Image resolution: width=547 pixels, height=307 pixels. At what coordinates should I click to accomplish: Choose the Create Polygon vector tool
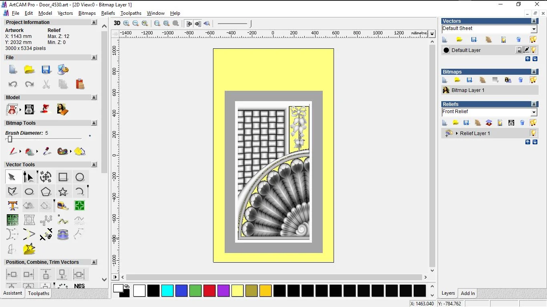point(46,191)
